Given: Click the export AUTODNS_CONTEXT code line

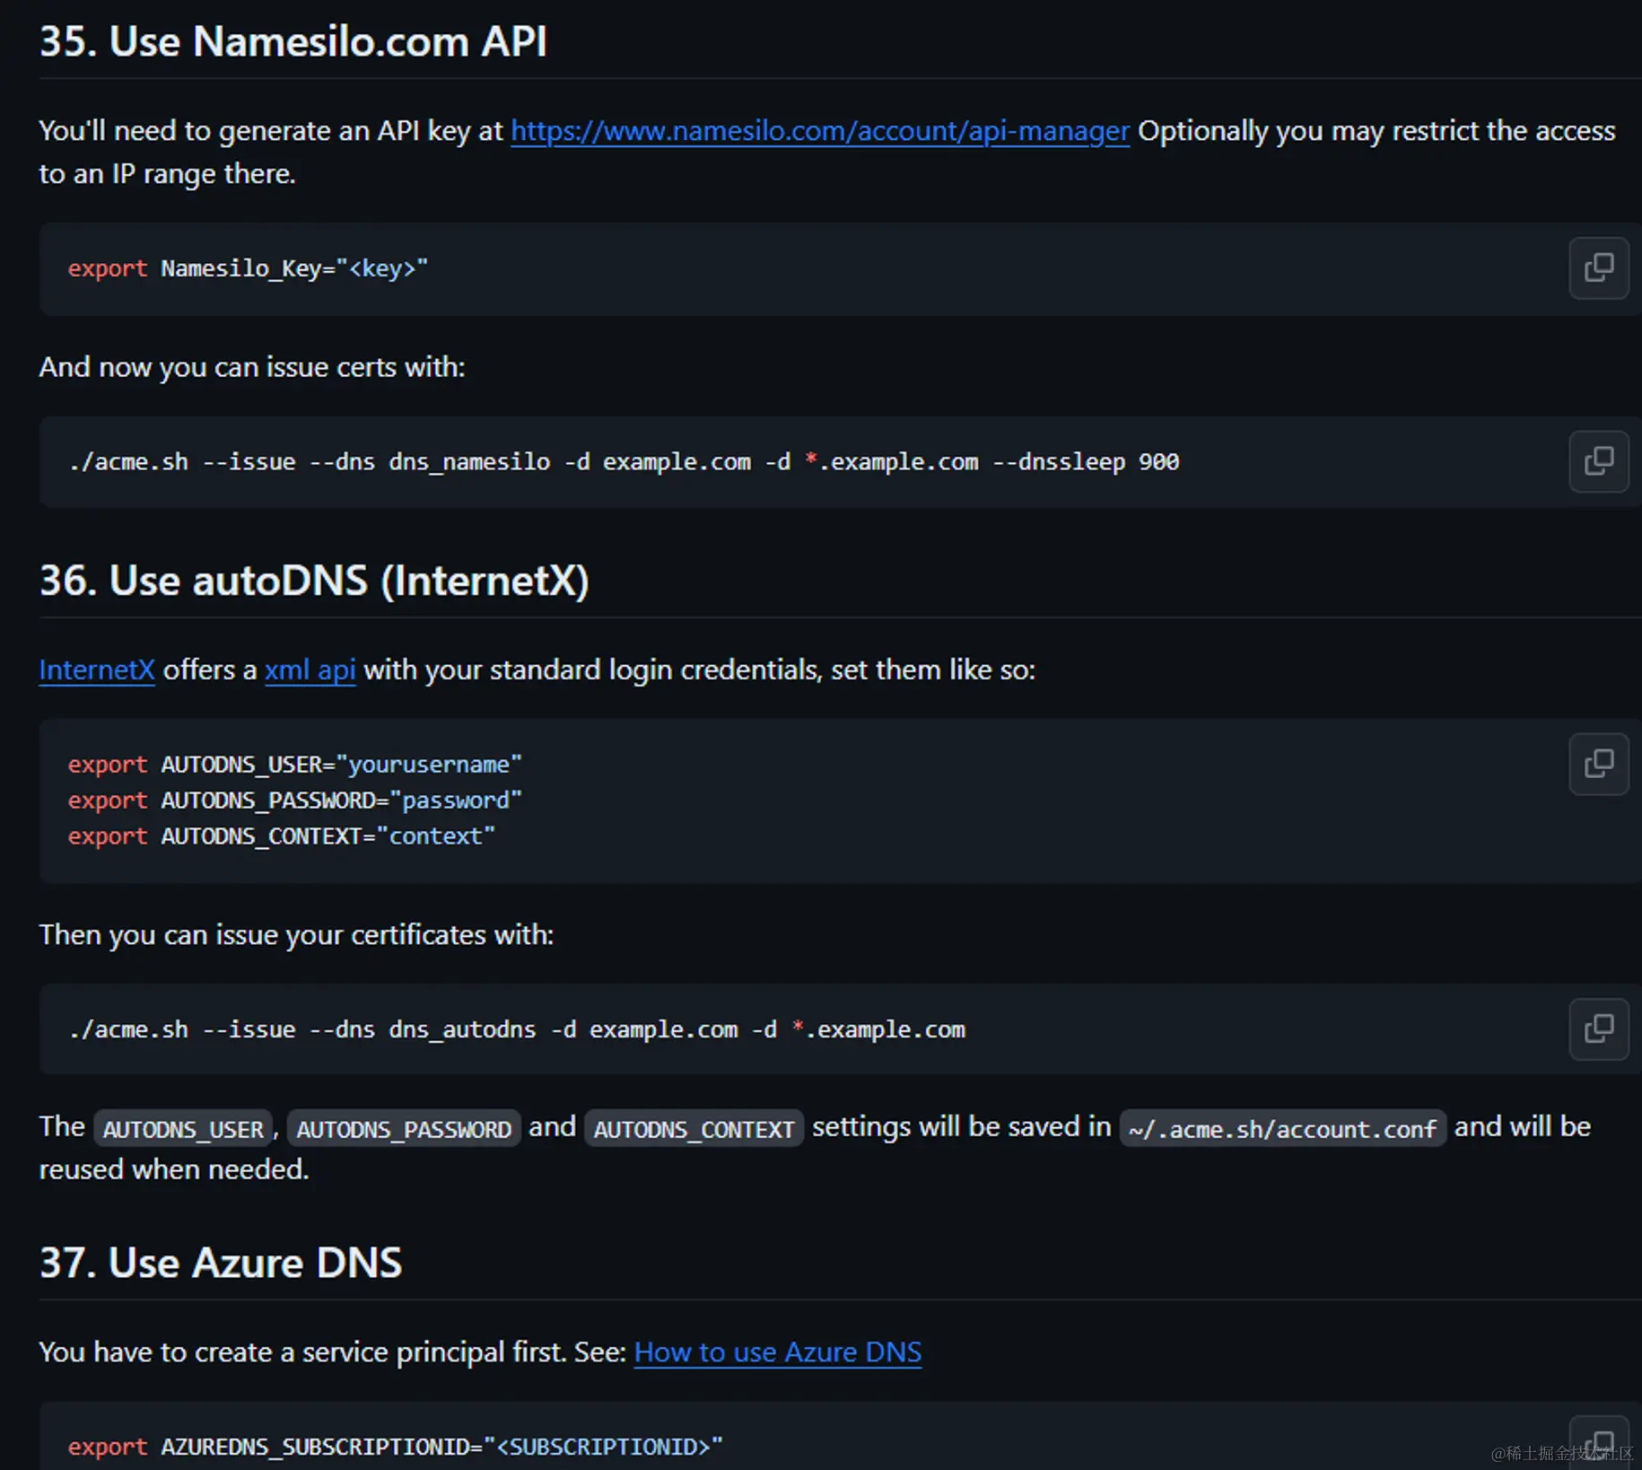Looking at the screenshot, I should pyautogui.click(x=282, y=836).
